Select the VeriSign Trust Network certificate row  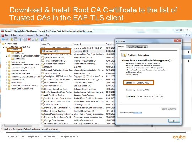pyautogui.click(x=78, y=121)
